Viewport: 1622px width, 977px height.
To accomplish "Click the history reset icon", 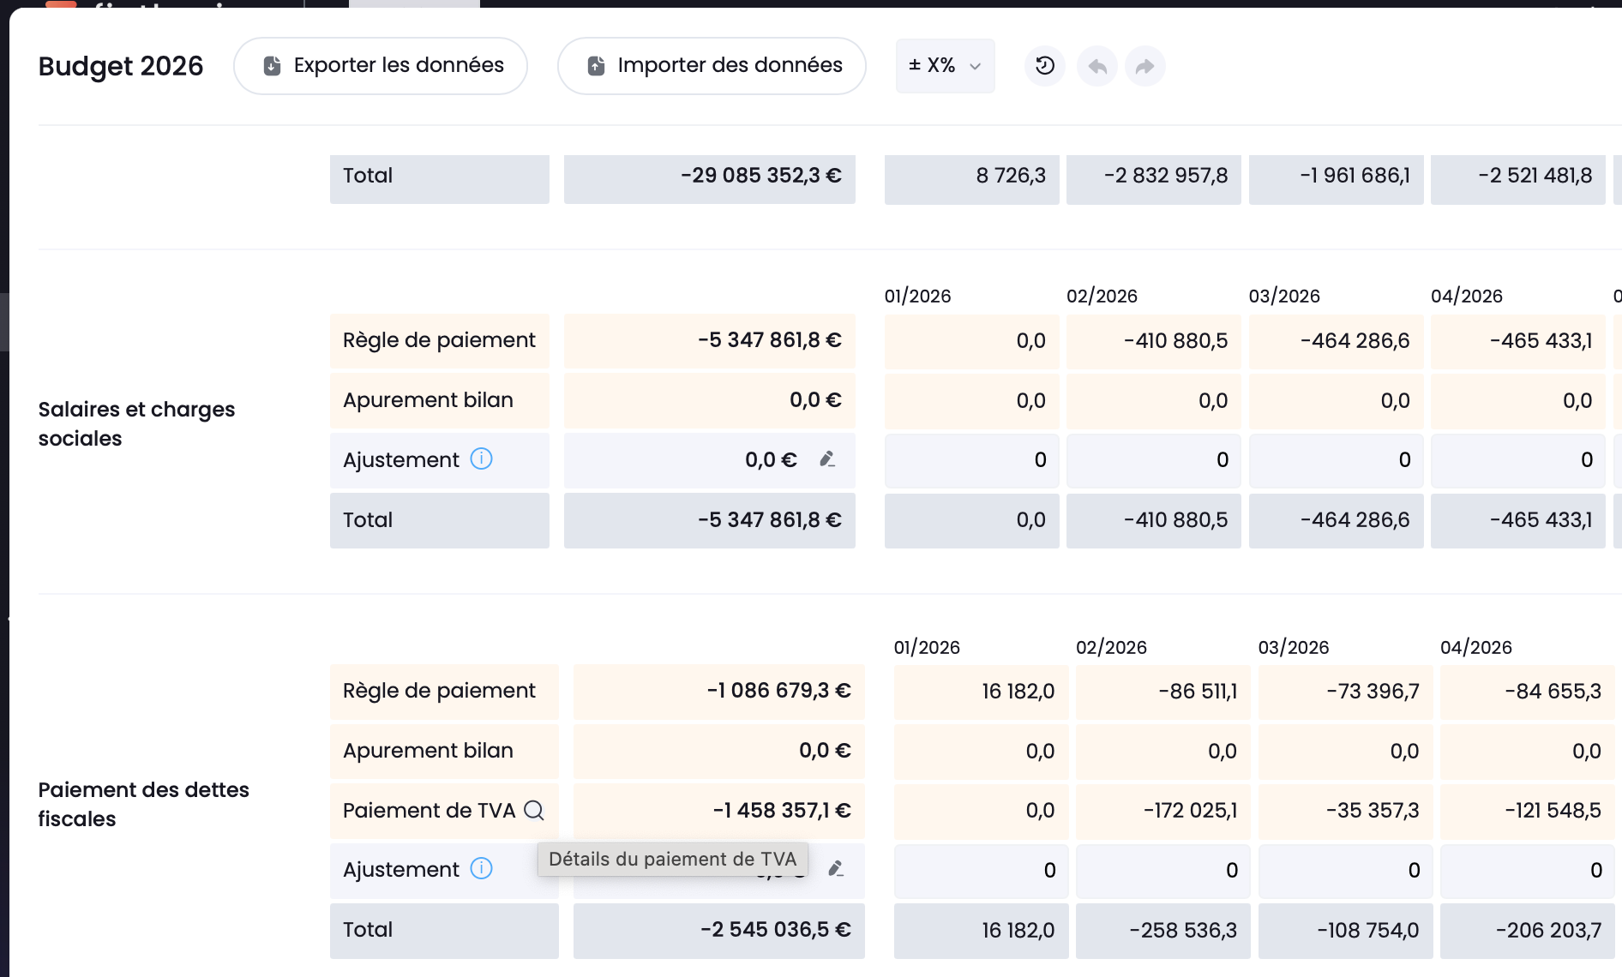I will pyautogui.click(x=1045, y=66).
